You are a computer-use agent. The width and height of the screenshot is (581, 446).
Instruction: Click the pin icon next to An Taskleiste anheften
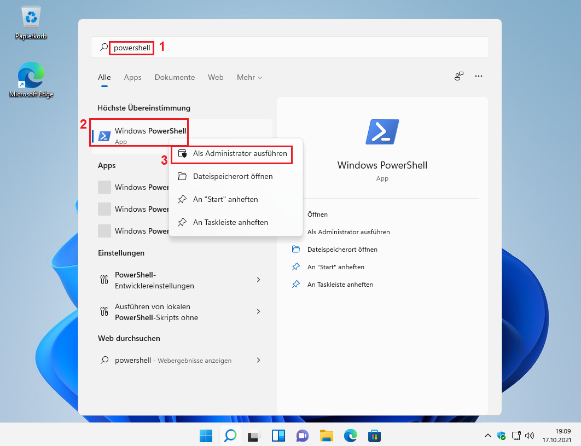pos(182,222)
